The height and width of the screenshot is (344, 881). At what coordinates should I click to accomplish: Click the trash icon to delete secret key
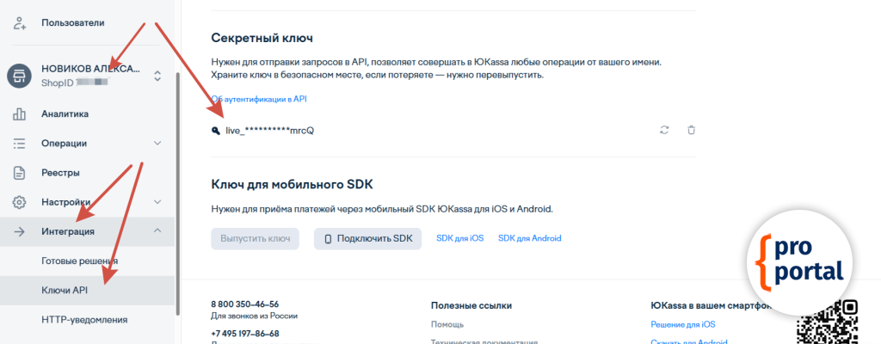[x=691, y=130]
